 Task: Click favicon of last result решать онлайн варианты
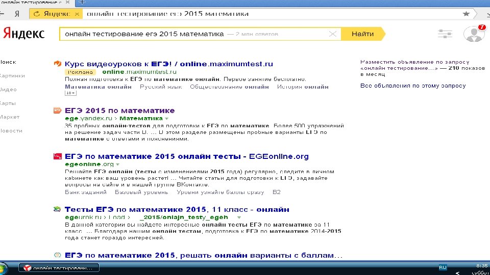click(57, 255)
